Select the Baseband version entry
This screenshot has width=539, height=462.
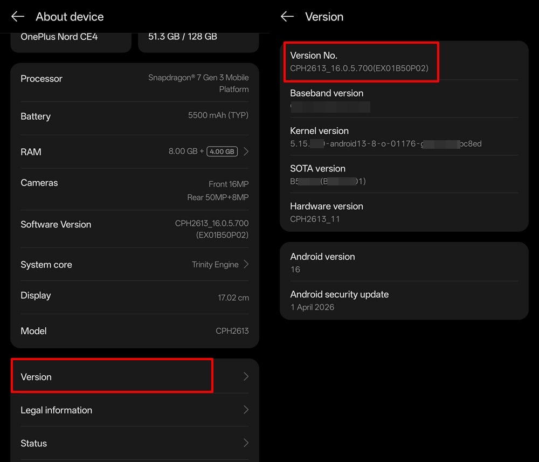404,100
